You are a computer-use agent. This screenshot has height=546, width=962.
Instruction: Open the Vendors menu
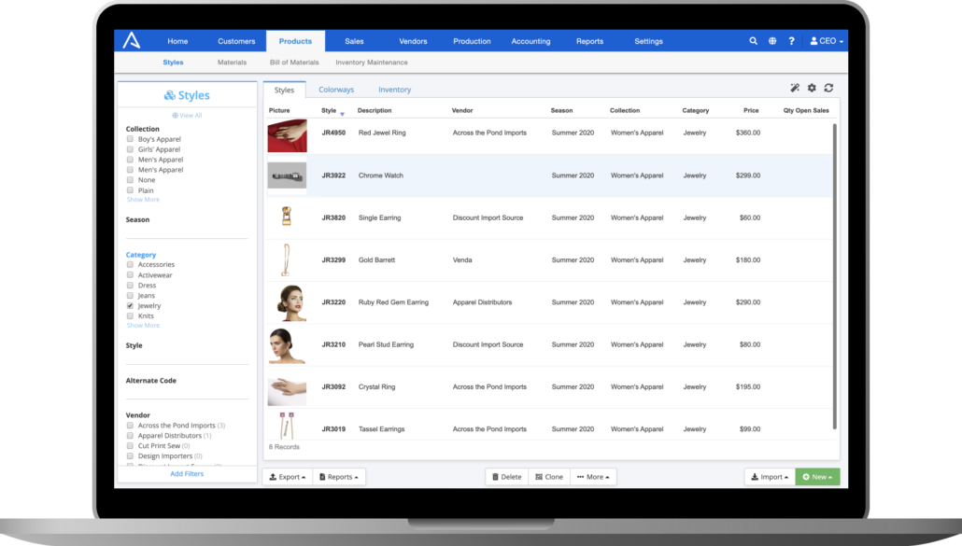[x=413, y=41]
